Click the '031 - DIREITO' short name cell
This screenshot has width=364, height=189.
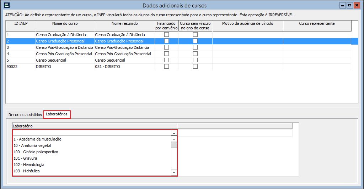pyautogui.click(x=125, y=66)
